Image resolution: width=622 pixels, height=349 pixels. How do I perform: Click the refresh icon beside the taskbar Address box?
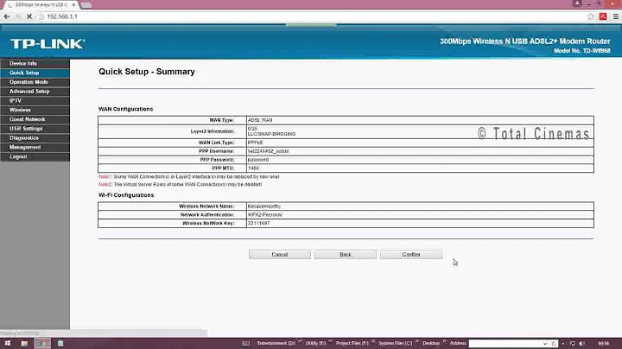click(554, 344)
